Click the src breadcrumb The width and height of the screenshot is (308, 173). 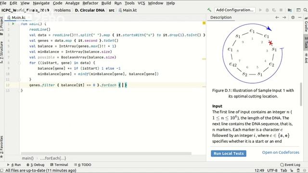(112, 10)
